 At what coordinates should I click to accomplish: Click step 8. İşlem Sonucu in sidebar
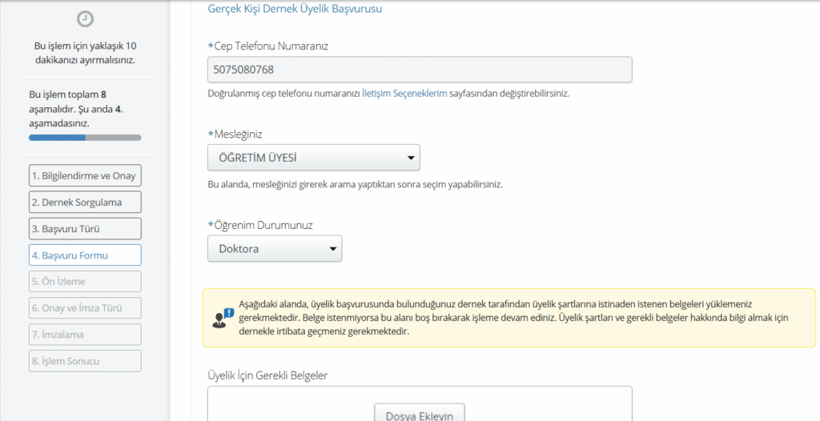click(85, 361)
